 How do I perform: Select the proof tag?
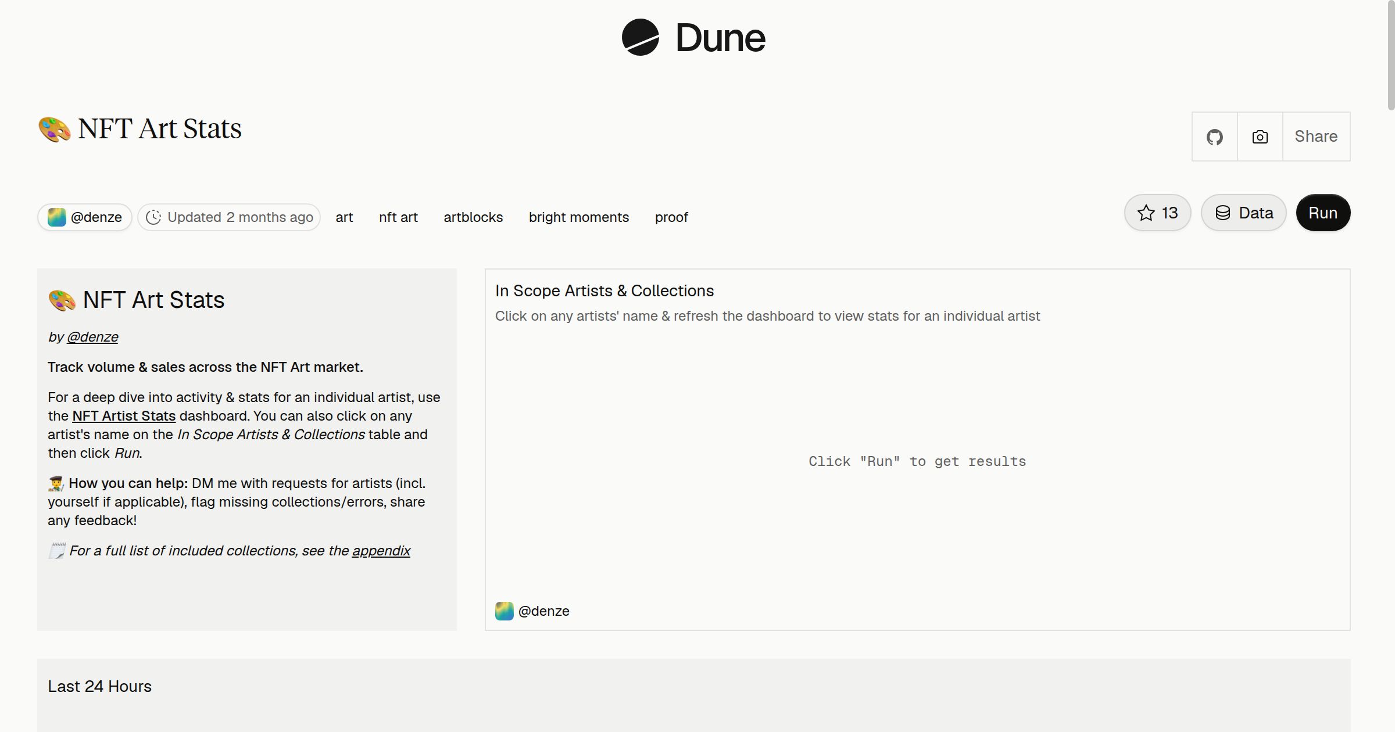(671, 217)
